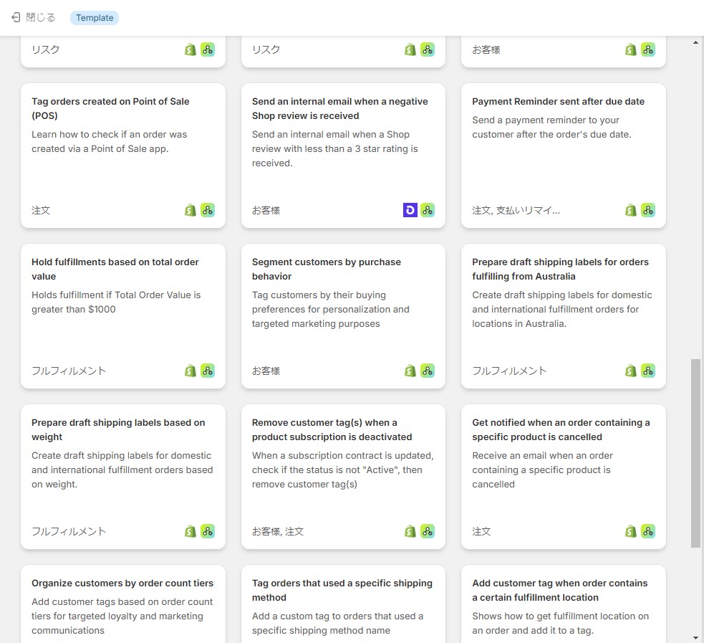Click Flow icon on labels based on weight card
This screenshot has height=643, width=704.
tap(208, 531)
